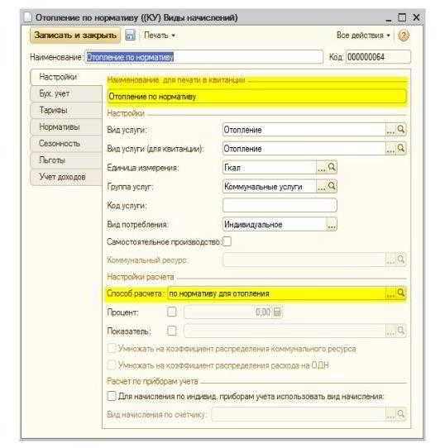The image size is (445, 448).
Task: Expand the Все действия dropdown
Action: pos(363,36)
